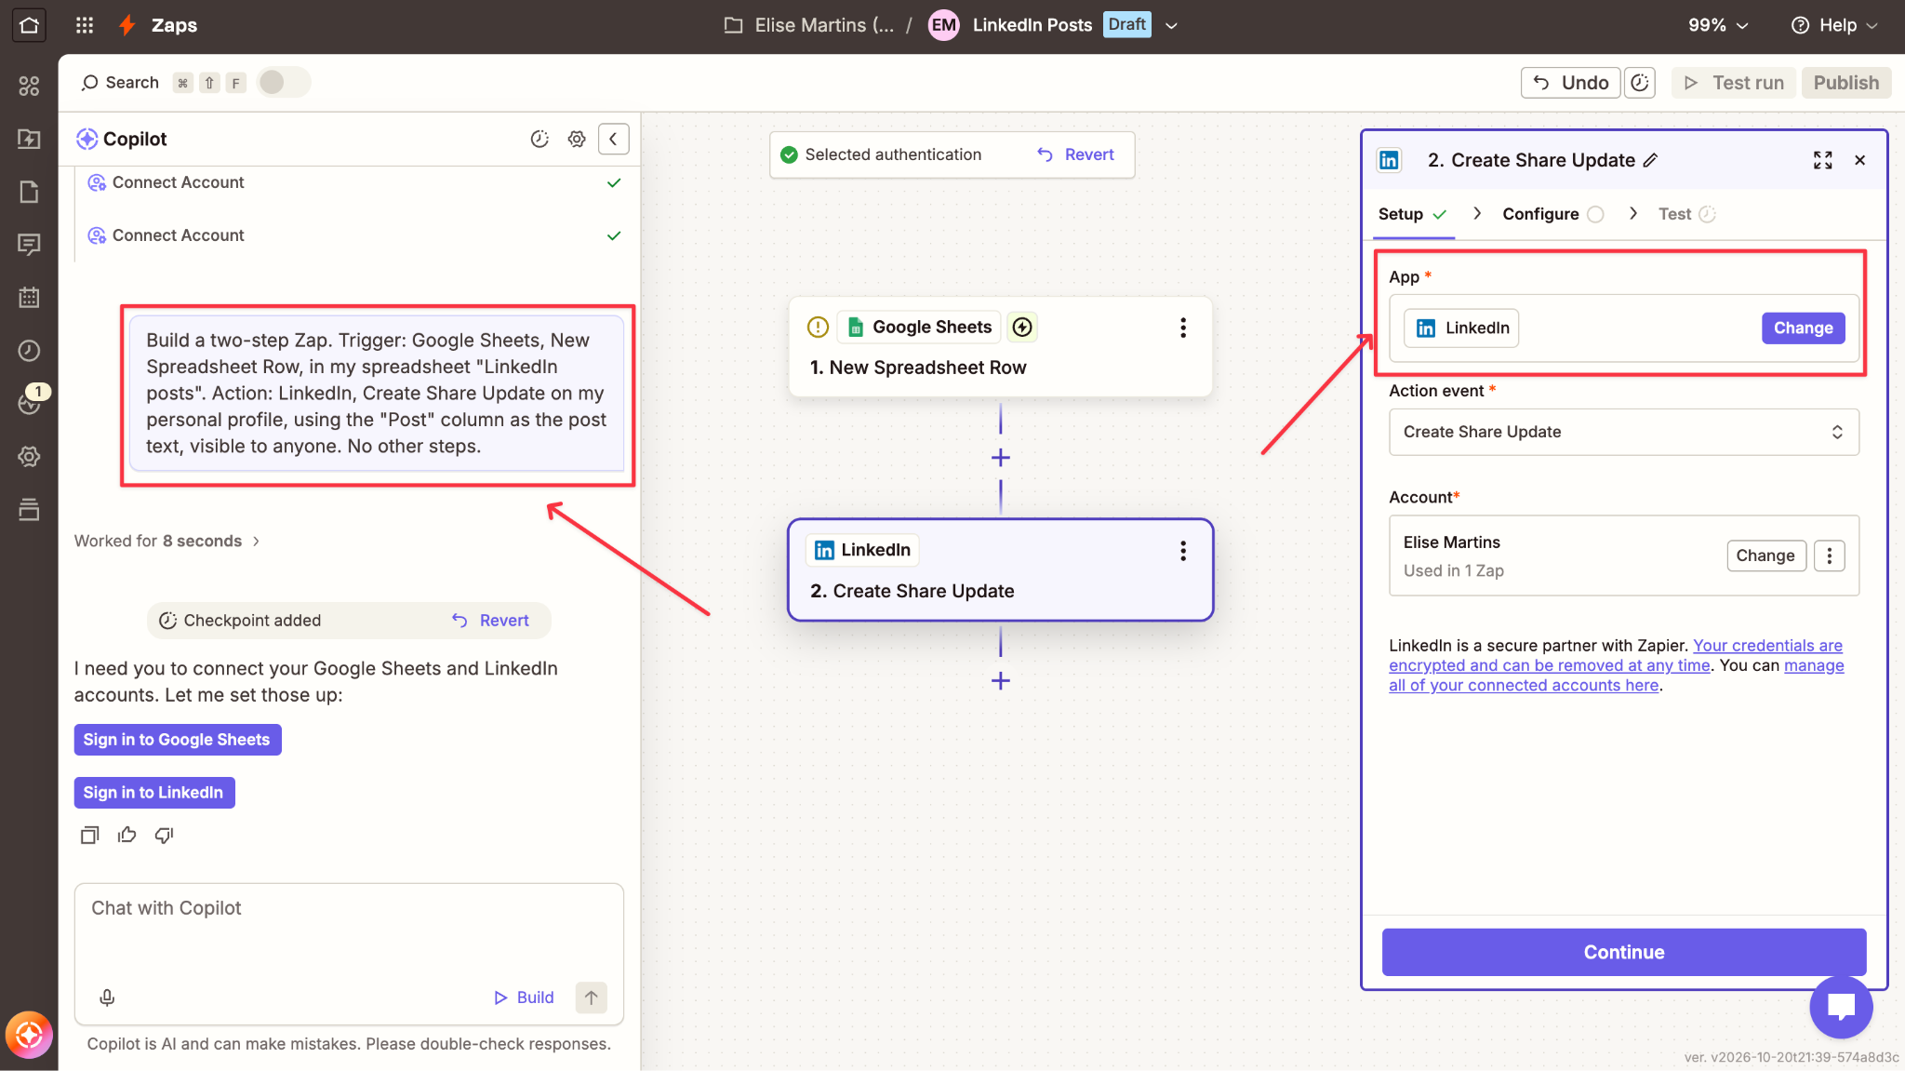Rename step with the pencil icon
This screenshot has width=1905, height=1071.
click(1650, 160)
